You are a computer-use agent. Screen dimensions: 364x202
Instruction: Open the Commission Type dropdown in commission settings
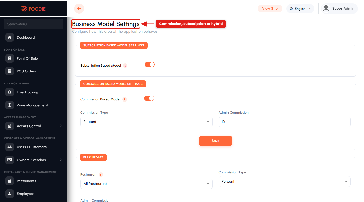click(x=146, y=122)
